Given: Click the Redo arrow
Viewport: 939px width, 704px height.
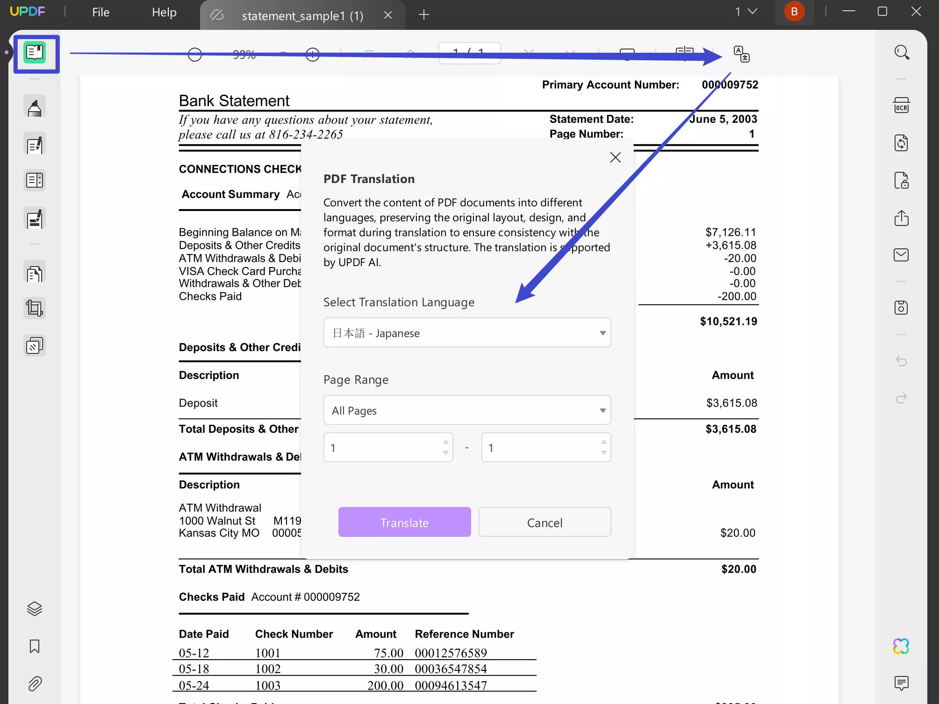Looking at the screenshot, I should point(902,398).
